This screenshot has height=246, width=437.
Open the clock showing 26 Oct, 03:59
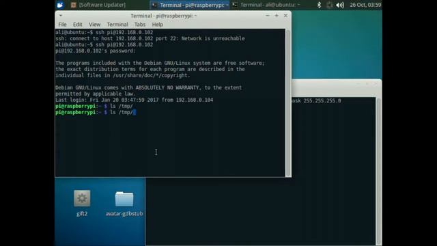365,5
